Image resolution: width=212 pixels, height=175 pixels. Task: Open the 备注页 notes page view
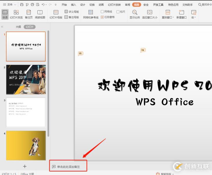[29, 14]
